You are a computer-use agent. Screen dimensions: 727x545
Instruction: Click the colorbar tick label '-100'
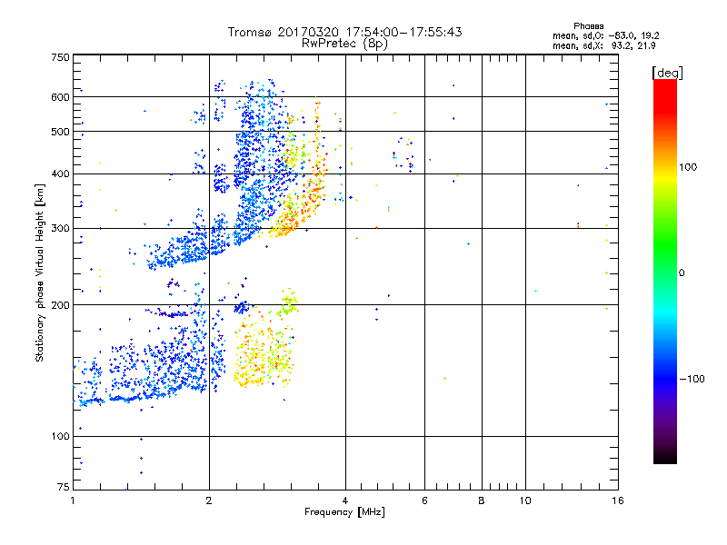click(692, 379)
